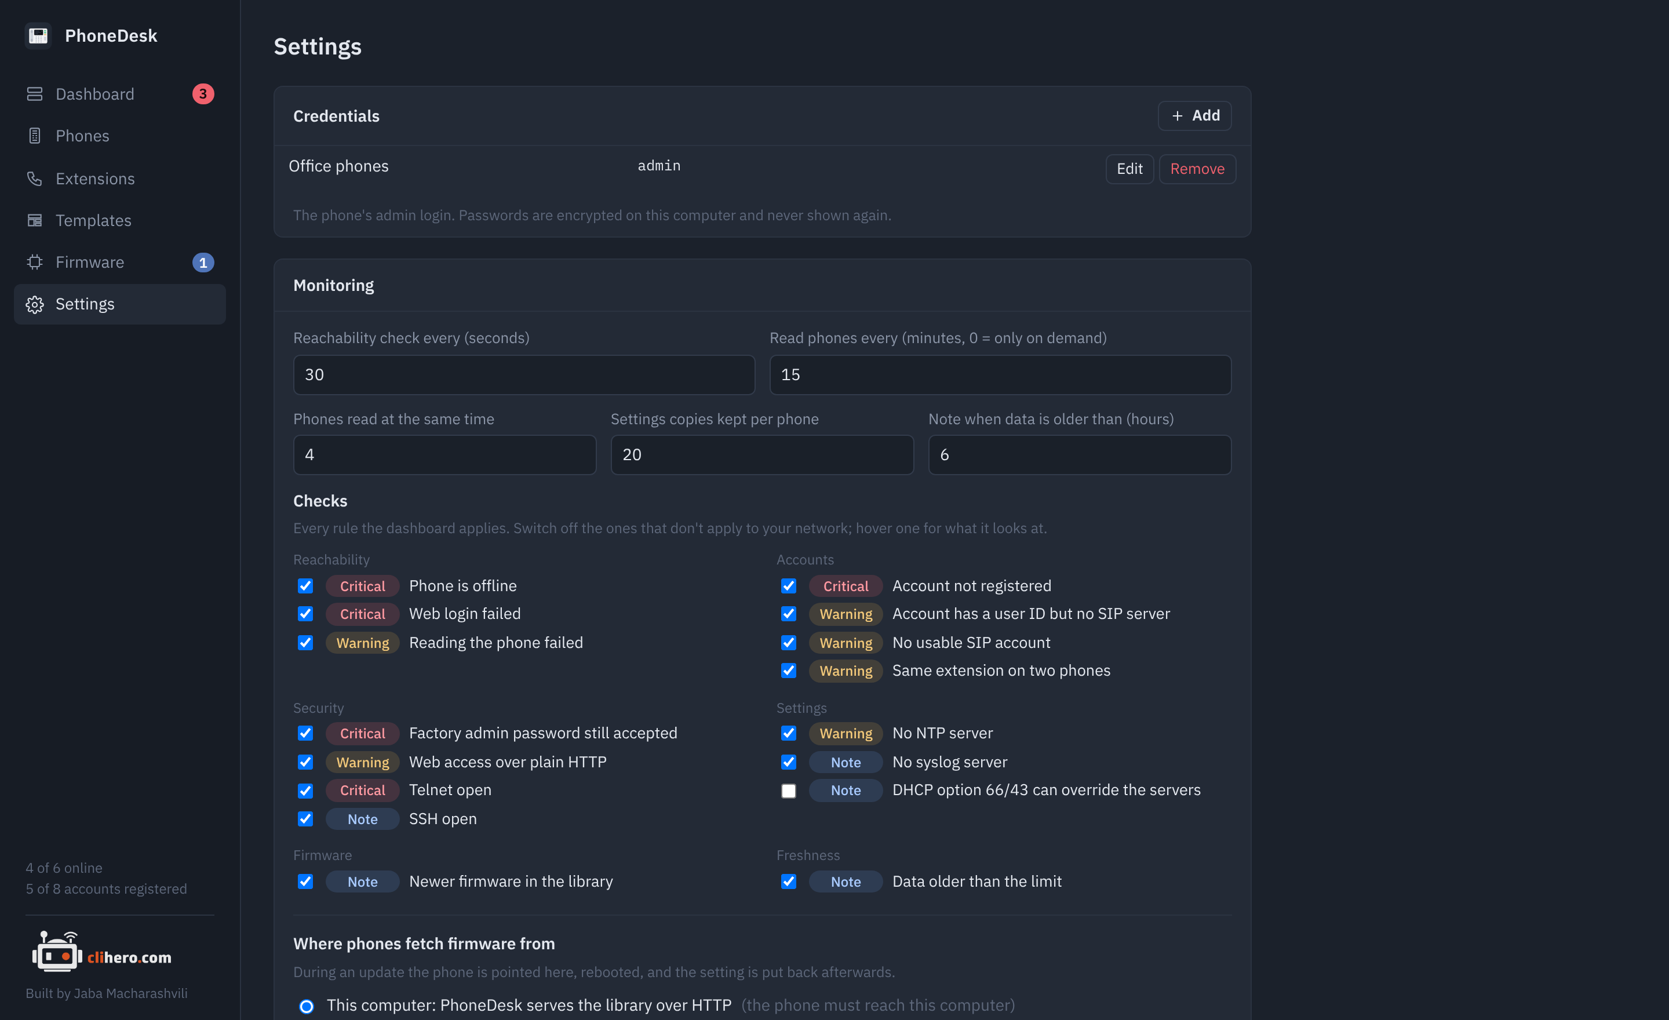
Task: Select This computer firmware source radio
Action: (307, 1006)
